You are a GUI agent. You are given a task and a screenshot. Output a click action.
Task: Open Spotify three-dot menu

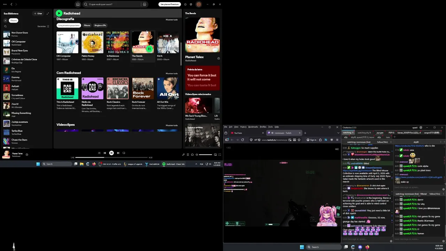(x=5, y=4)
